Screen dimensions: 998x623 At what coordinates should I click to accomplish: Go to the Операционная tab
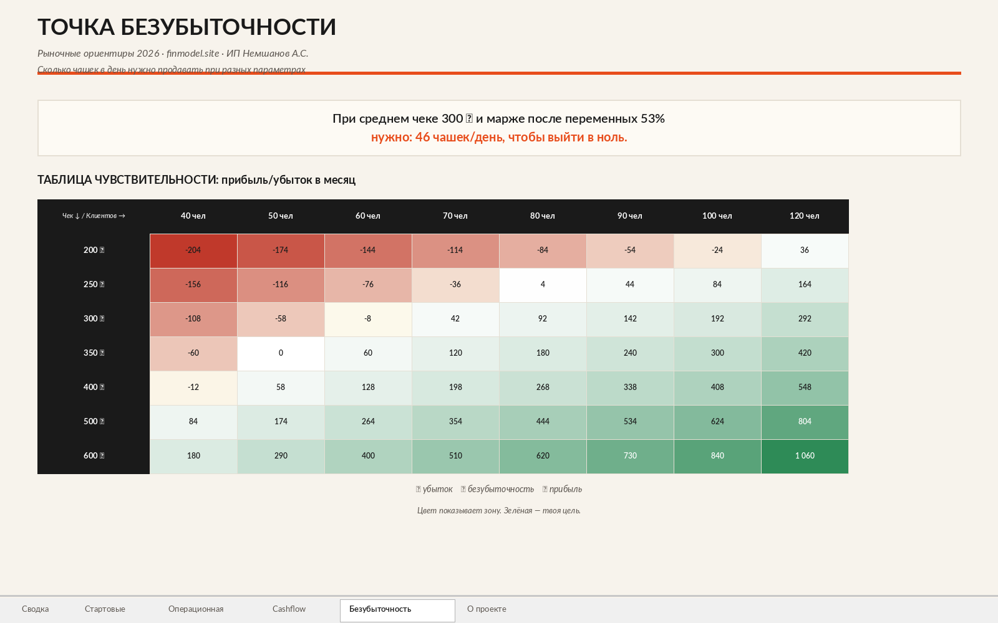point(196,609)
